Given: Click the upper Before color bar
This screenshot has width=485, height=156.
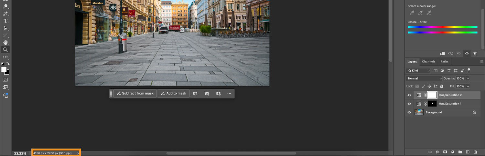Looking at the screenshot, I should 443,27.
